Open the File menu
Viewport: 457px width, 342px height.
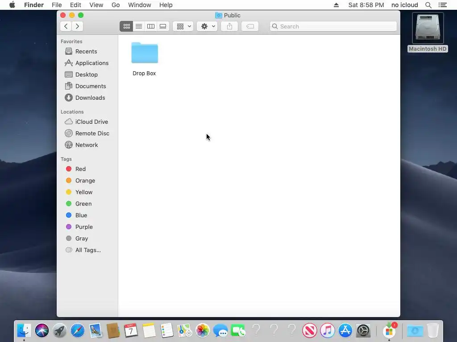pyautogui.click(x=57, y=5)
